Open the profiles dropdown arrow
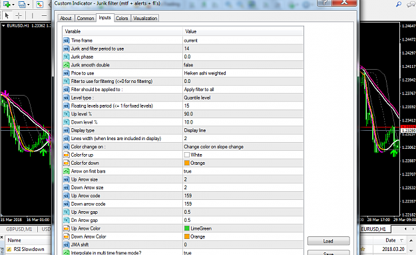416x255 pixels. 28,4
